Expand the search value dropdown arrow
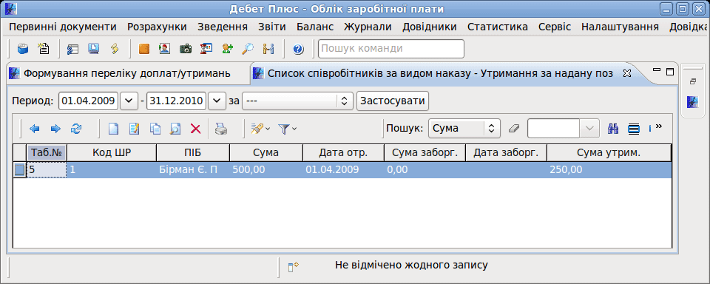 pyautogui.click(x=589, y=129)
